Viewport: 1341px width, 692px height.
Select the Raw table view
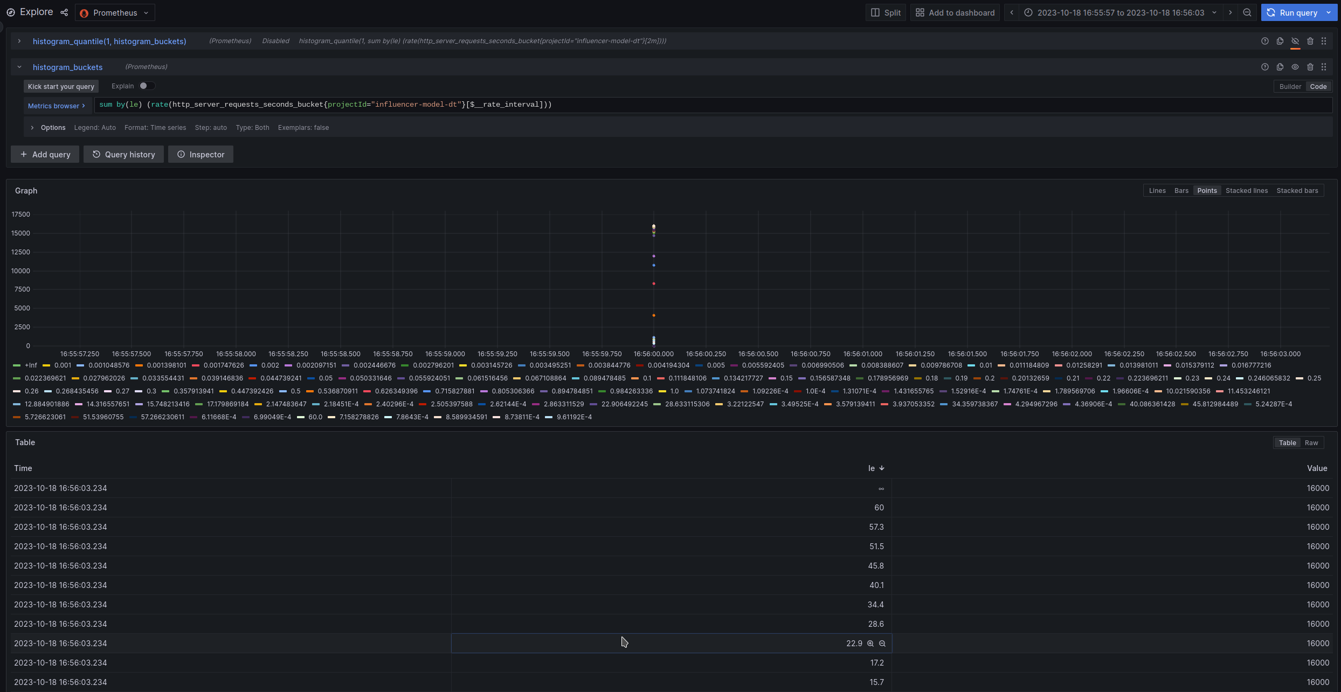point(1311,442)
